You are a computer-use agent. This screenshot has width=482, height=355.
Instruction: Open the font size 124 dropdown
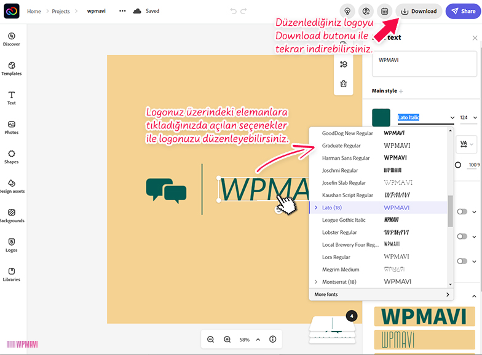[x=468, y=118]
